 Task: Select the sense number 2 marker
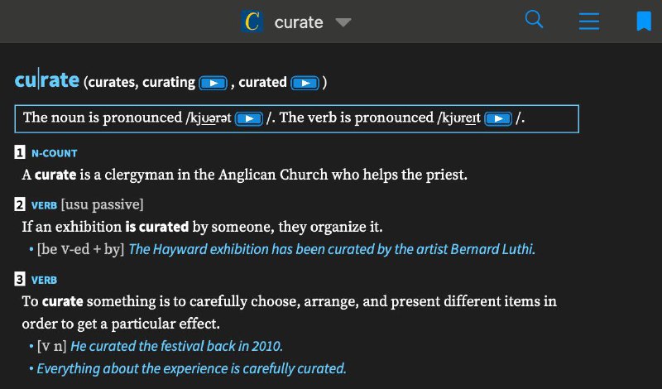pos(20,204)
